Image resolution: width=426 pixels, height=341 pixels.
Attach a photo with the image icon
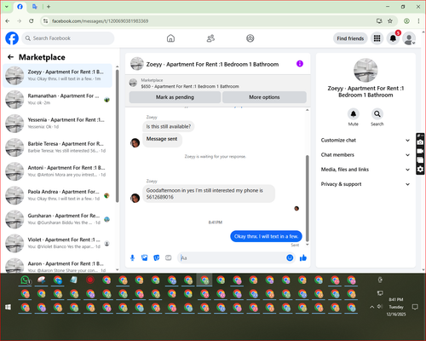click(145, 257)
